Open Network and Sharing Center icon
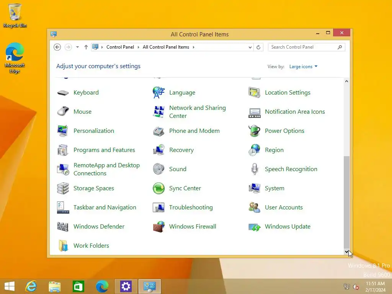392x294 pixels. coord(158,111)
